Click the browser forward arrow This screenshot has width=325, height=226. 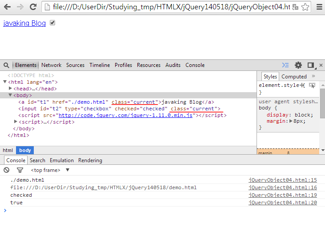coord(20,7)
